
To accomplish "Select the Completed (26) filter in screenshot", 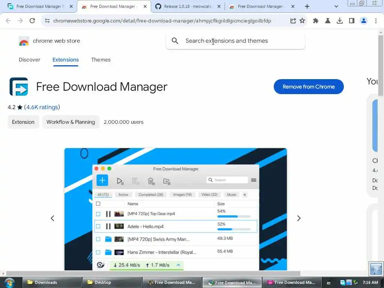I will coord(151,195).
